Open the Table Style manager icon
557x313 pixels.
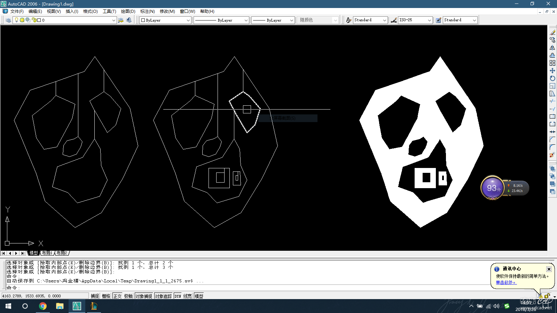tap(438, 20)
